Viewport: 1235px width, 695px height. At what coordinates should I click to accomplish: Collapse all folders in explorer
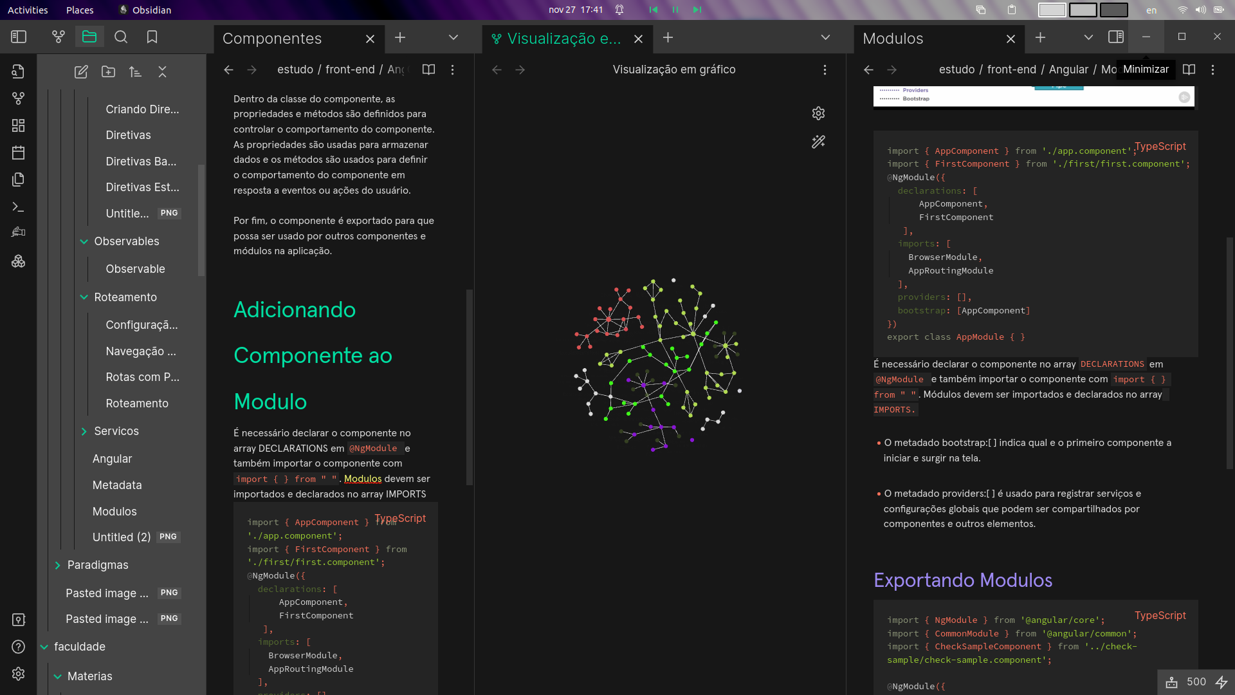[162, 72]
